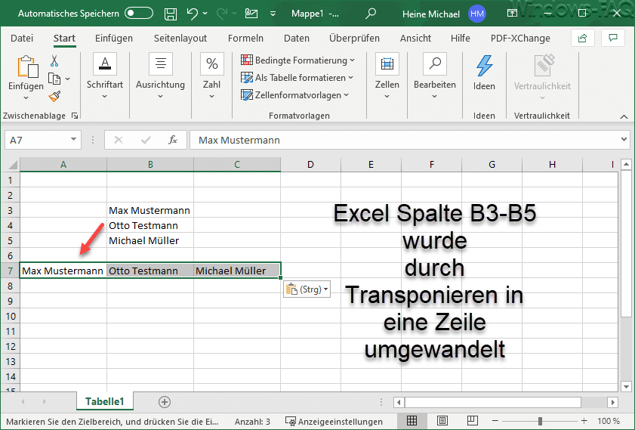Open the Copy options dropdown arrow
The height and width of the screenshot is (430, 635).
pos(68,79)
